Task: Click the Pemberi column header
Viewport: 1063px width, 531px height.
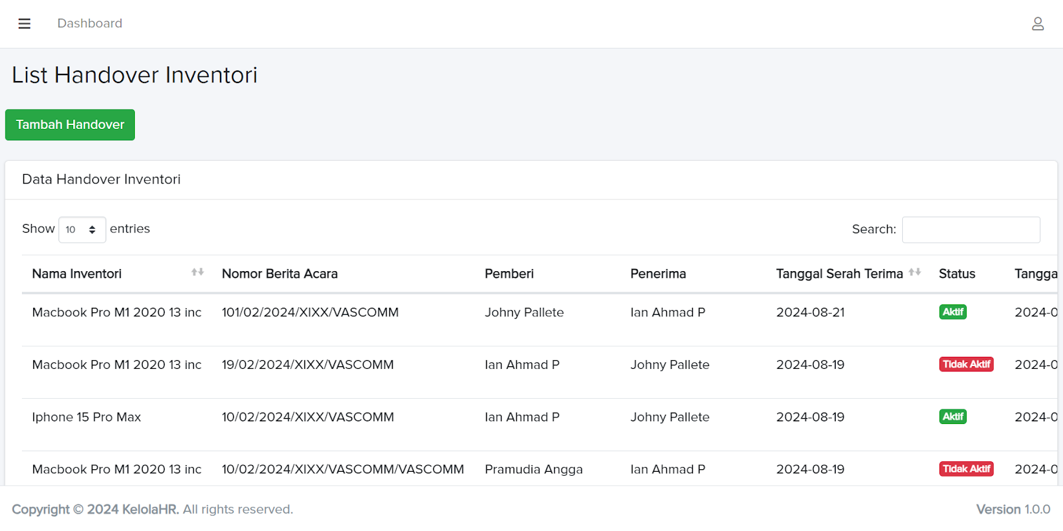Action: tap(509, 274)
